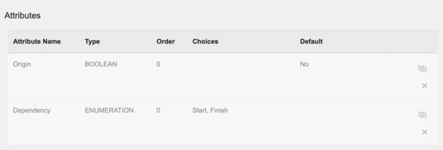This screenshot has height=150, width=443.
Task: Toggle visibility of the Origin attribute
Action: 422,69
